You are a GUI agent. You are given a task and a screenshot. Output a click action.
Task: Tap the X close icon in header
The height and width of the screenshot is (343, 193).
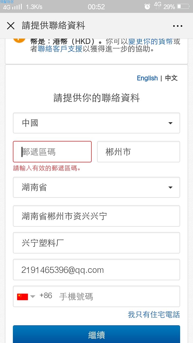[11, 26]
